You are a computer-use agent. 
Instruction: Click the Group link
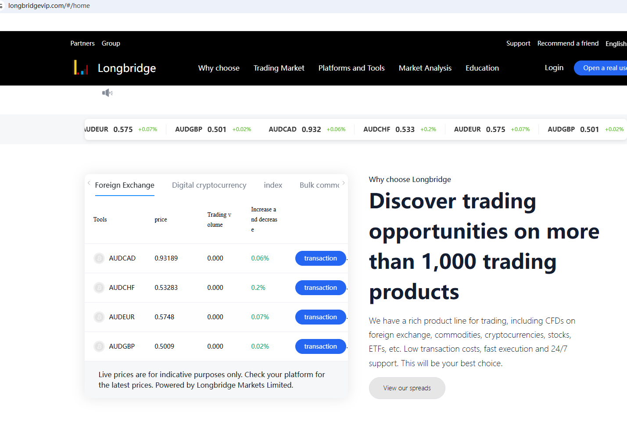click(x=111, y=43)
